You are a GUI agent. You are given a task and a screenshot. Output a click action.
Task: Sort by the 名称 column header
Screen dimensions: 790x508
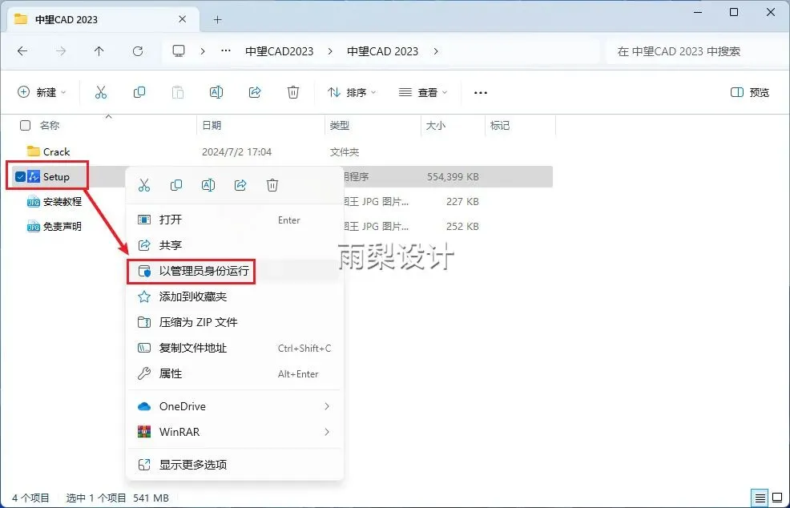pos(50,126)
